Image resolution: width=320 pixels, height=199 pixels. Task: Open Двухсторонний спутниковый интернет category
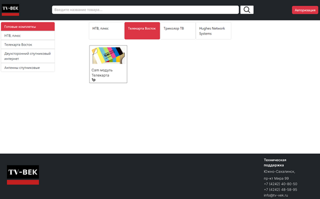pyautogui.click(x=28, y=56)
